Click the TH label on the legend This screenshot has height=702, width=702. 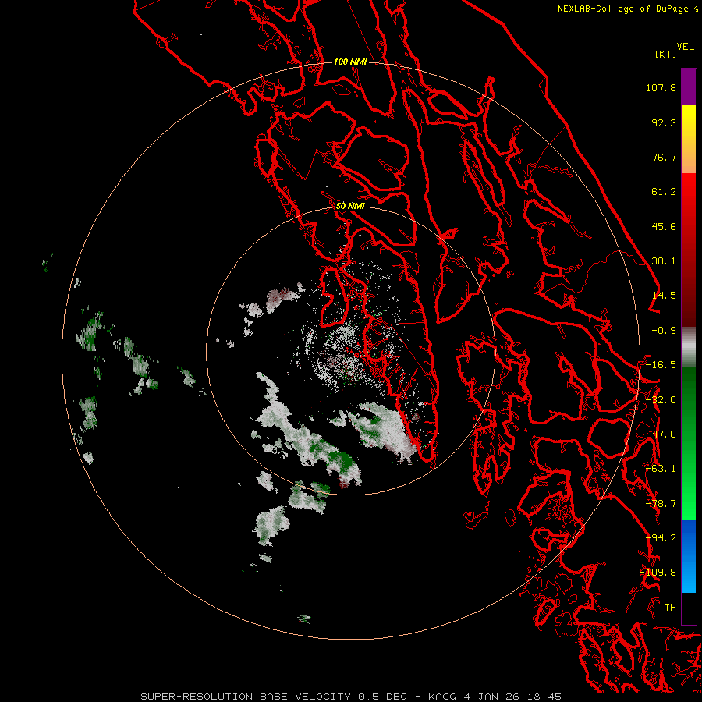click(x=670, y=608)
